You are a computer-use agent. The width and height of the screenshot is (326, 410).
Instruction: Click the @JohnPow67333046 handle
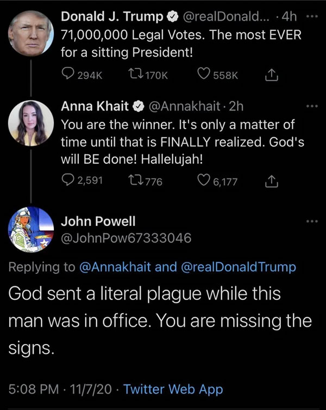126,237
